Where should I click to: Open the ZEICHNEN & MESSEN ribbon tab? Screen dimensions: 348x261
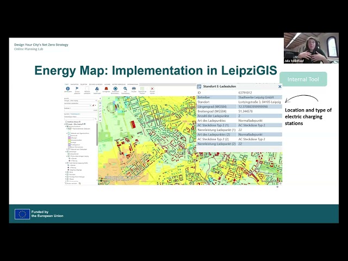[x=96, y=84]
